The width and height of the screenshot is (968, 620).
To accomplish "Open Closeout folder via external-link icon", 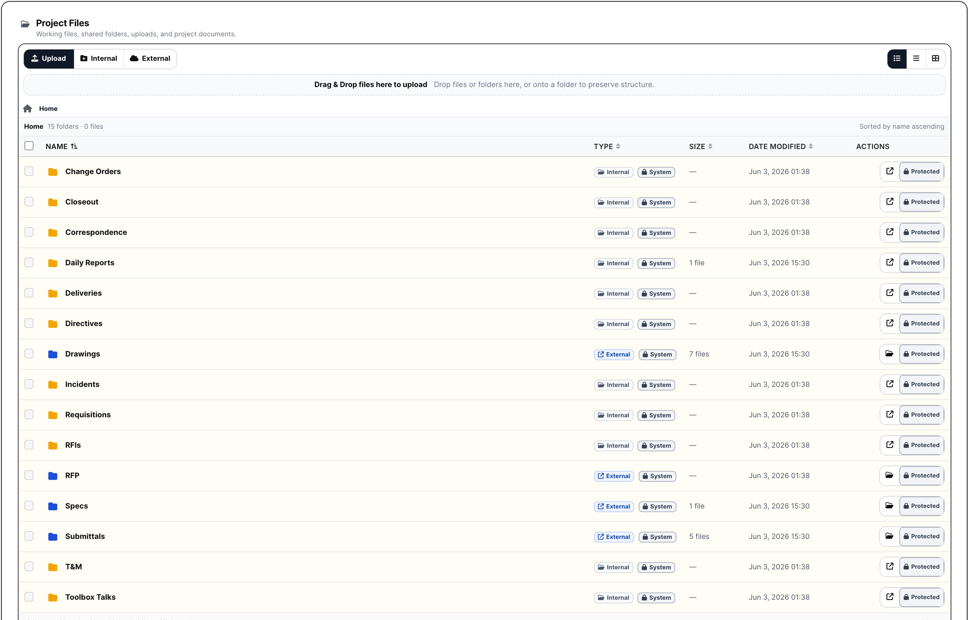I will click(x=890, y=202).
